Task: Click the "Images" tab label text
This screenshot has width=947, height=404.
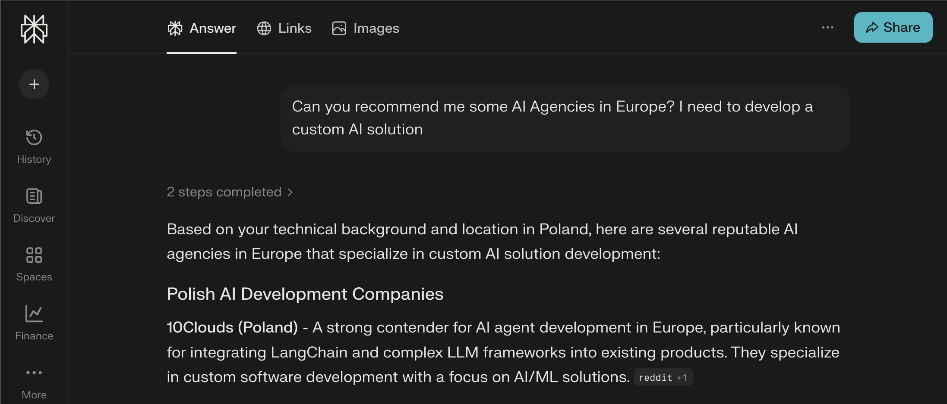Action: click(376, 28)
